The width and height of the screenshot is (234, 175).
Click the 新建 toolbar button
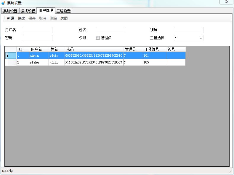[10, 18]
